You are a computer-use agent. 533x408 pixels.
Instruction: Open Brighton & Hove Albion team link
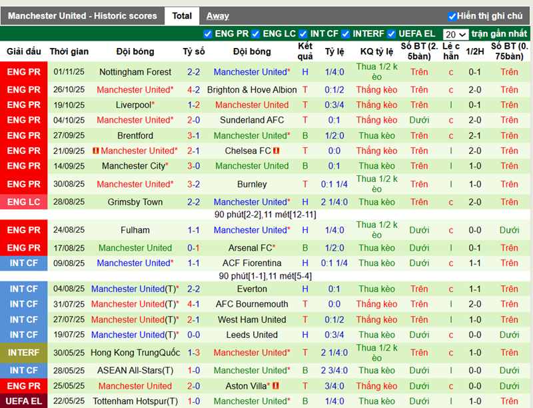pos(252,90)
